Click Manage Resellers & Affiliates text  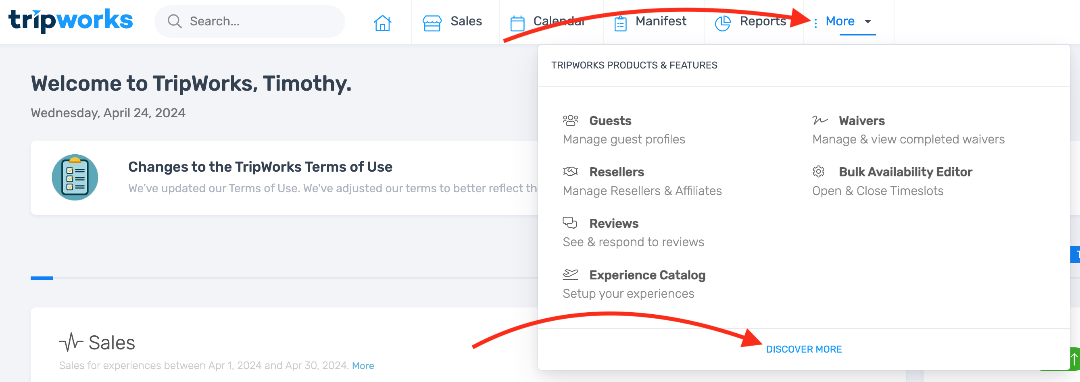(x=642, y=191)
